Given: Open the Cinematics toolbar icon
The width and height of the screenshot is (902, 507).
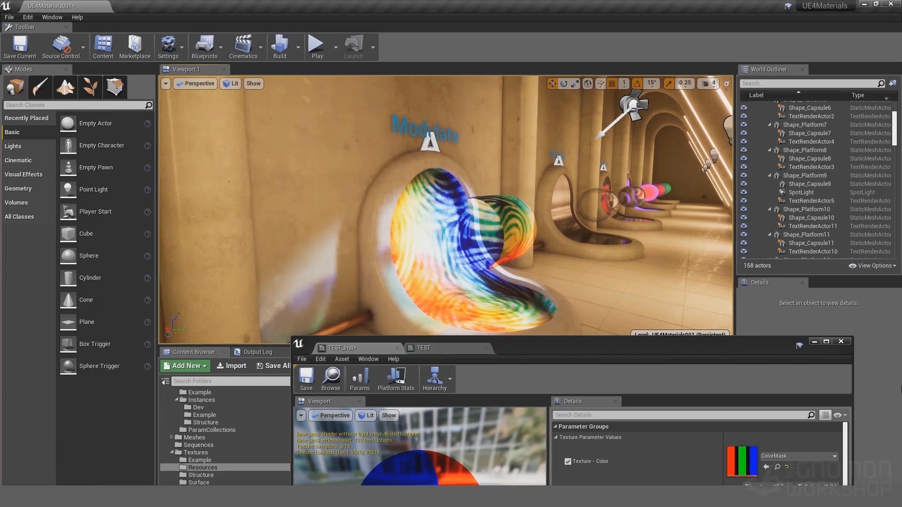Looking at the screenshot, I should click(x=244, y=46).
